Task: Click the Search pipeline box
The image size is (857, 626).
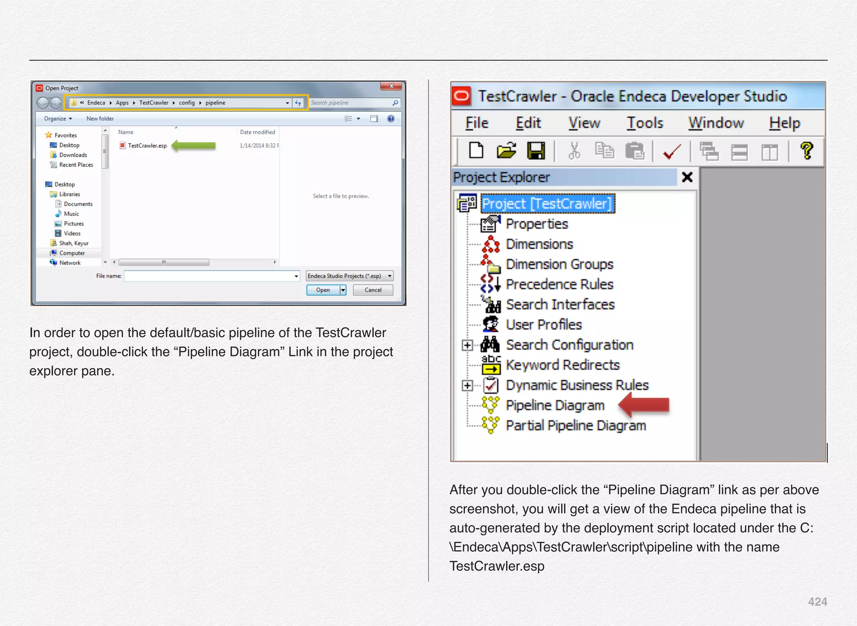Action: tap(354, 103)
